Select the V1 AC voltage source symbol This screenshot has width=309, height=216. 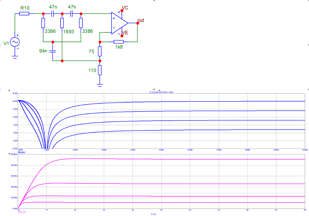(x=15, y=42)
